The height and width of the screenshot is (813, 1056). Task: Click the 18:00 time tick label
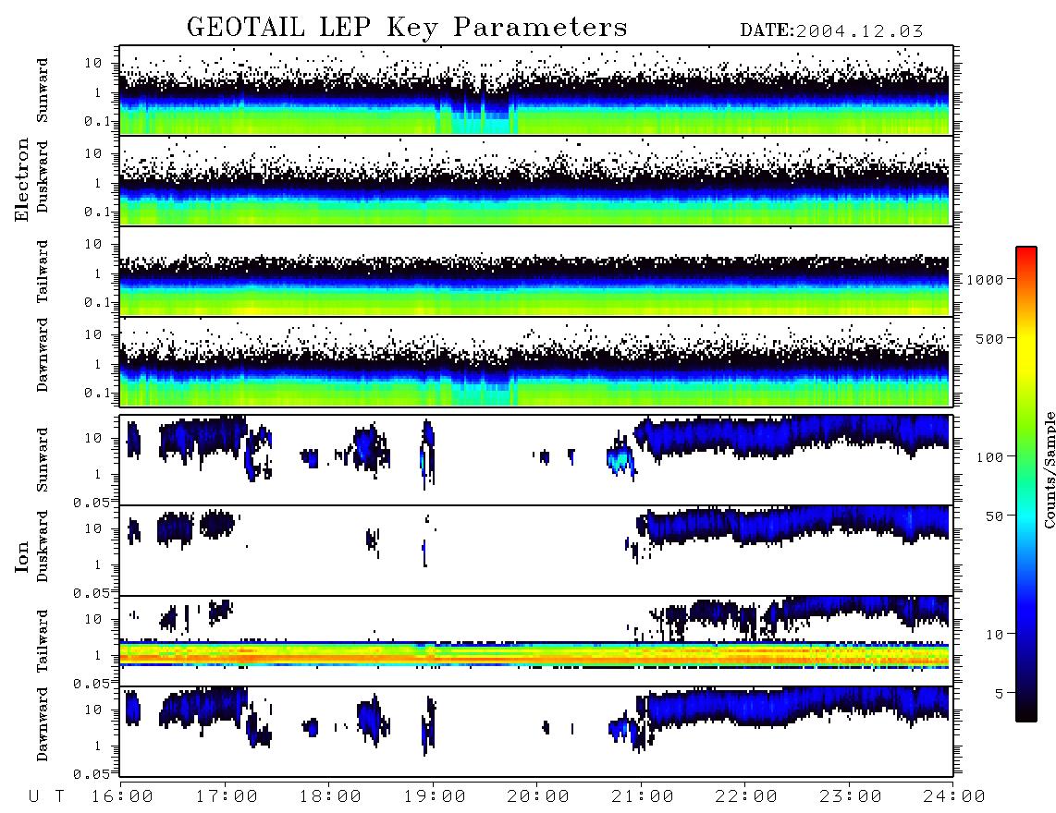[330, 797]
